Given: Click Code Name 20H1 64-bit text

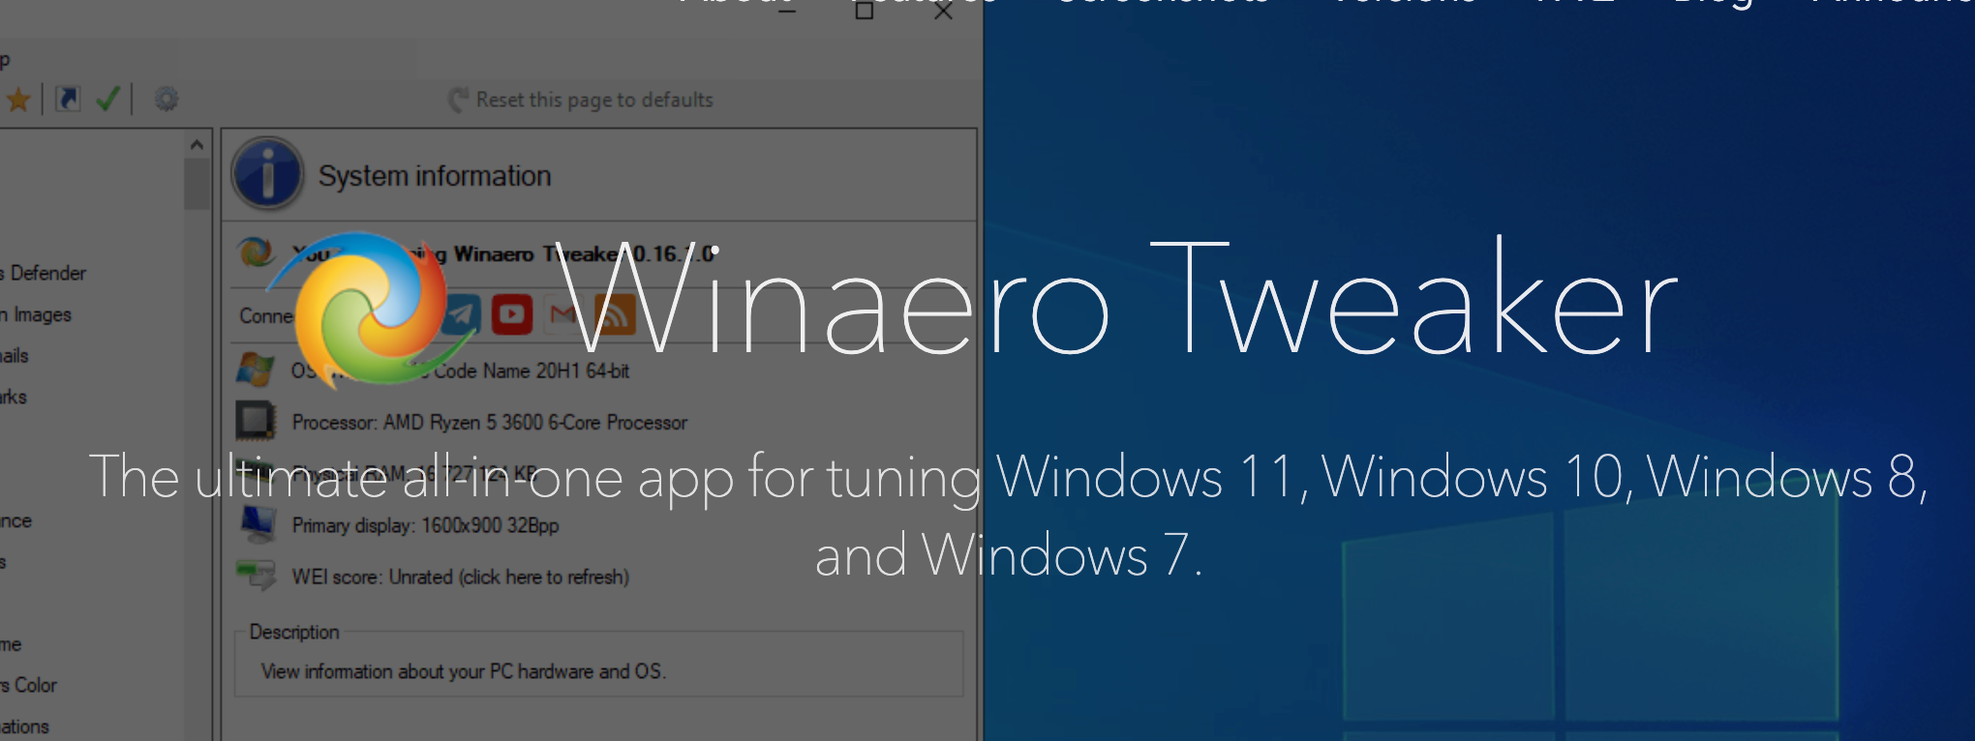Looking at the screenshot, I should coord(532,370).
